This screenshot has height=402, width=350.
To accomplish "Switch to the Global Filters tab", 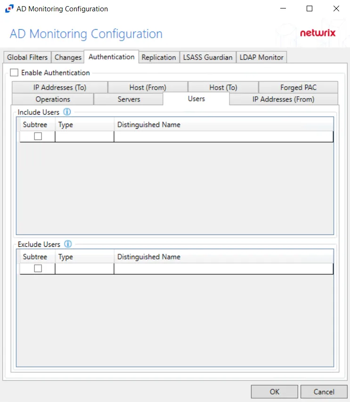I will click(27, 57).
